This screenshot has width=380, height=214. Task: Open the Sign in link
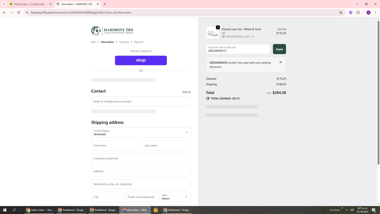(x=186, y=92)
